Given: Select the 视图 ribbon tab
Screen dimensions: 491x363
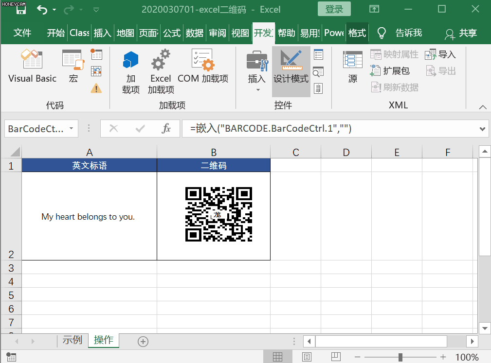Looking at the screenshot, I should (x=240, y=33).
